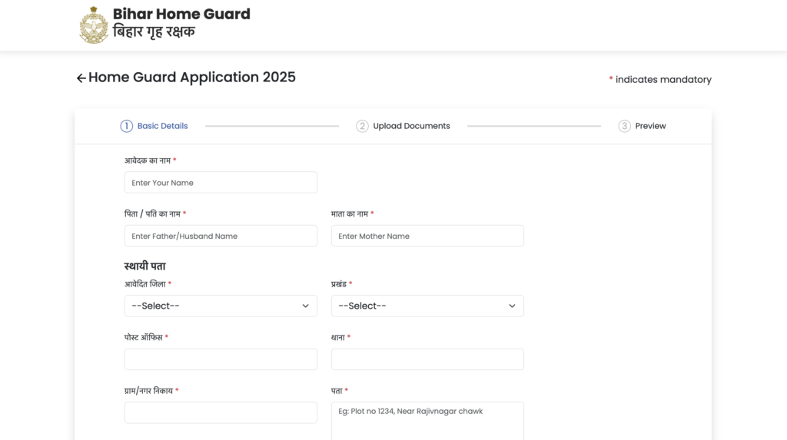Screen dimensions: 787x440
Task: Click the step 2 circle icon
Action: coord(362,126)
